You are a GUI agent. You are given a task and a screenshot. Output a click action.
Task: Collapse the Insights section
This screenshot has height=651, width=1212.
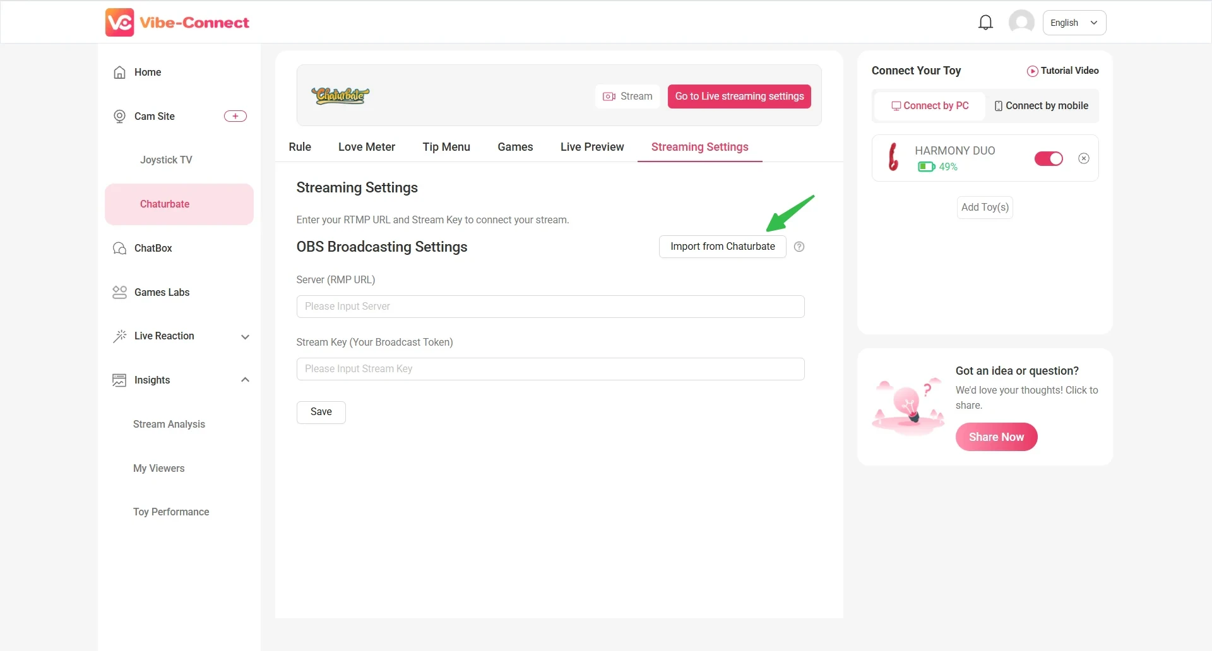(244, 380)
